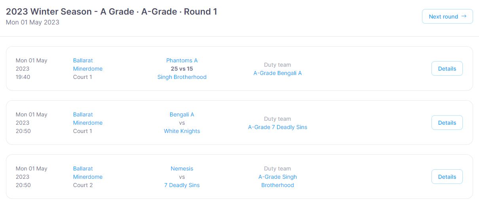Click the 25 vs 15 score
479x206 pixels.
coord(182,69)
